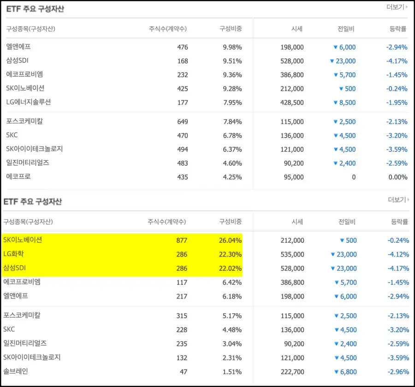This screenshot has height=387, width=415.
Task: Open SK아이이테크놀로지 in the row showing 2.31%
Action: click(32, 358)
